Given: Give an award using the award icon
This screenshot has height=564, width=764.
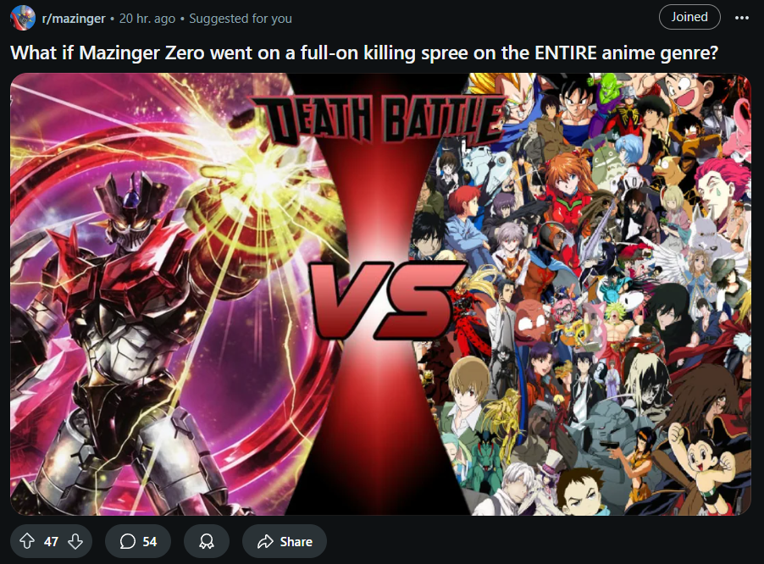Looking at the screenshot, I should 207,541.
